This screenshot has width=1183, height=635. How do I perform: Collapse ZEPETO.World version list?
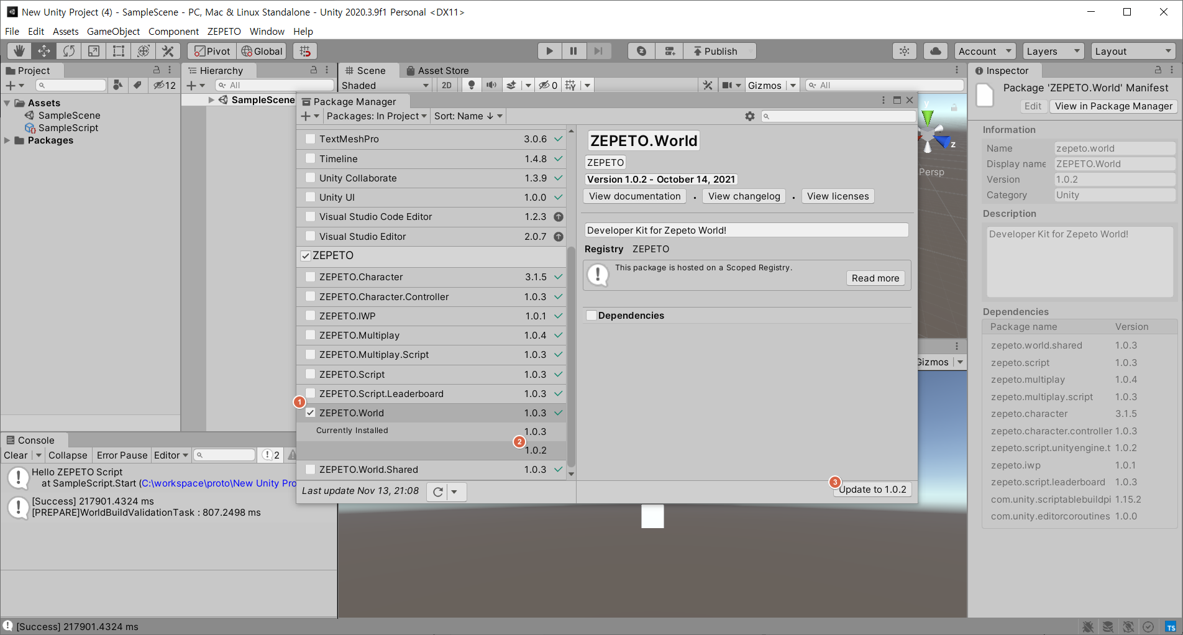coord(310,413)
